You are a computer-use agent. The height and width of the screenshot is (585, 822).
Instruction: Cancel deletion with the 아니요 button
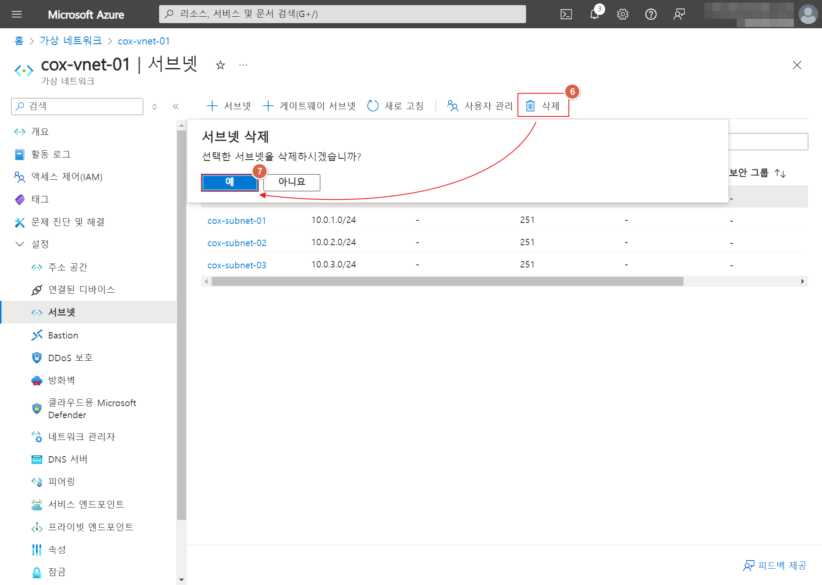(292, 182)
